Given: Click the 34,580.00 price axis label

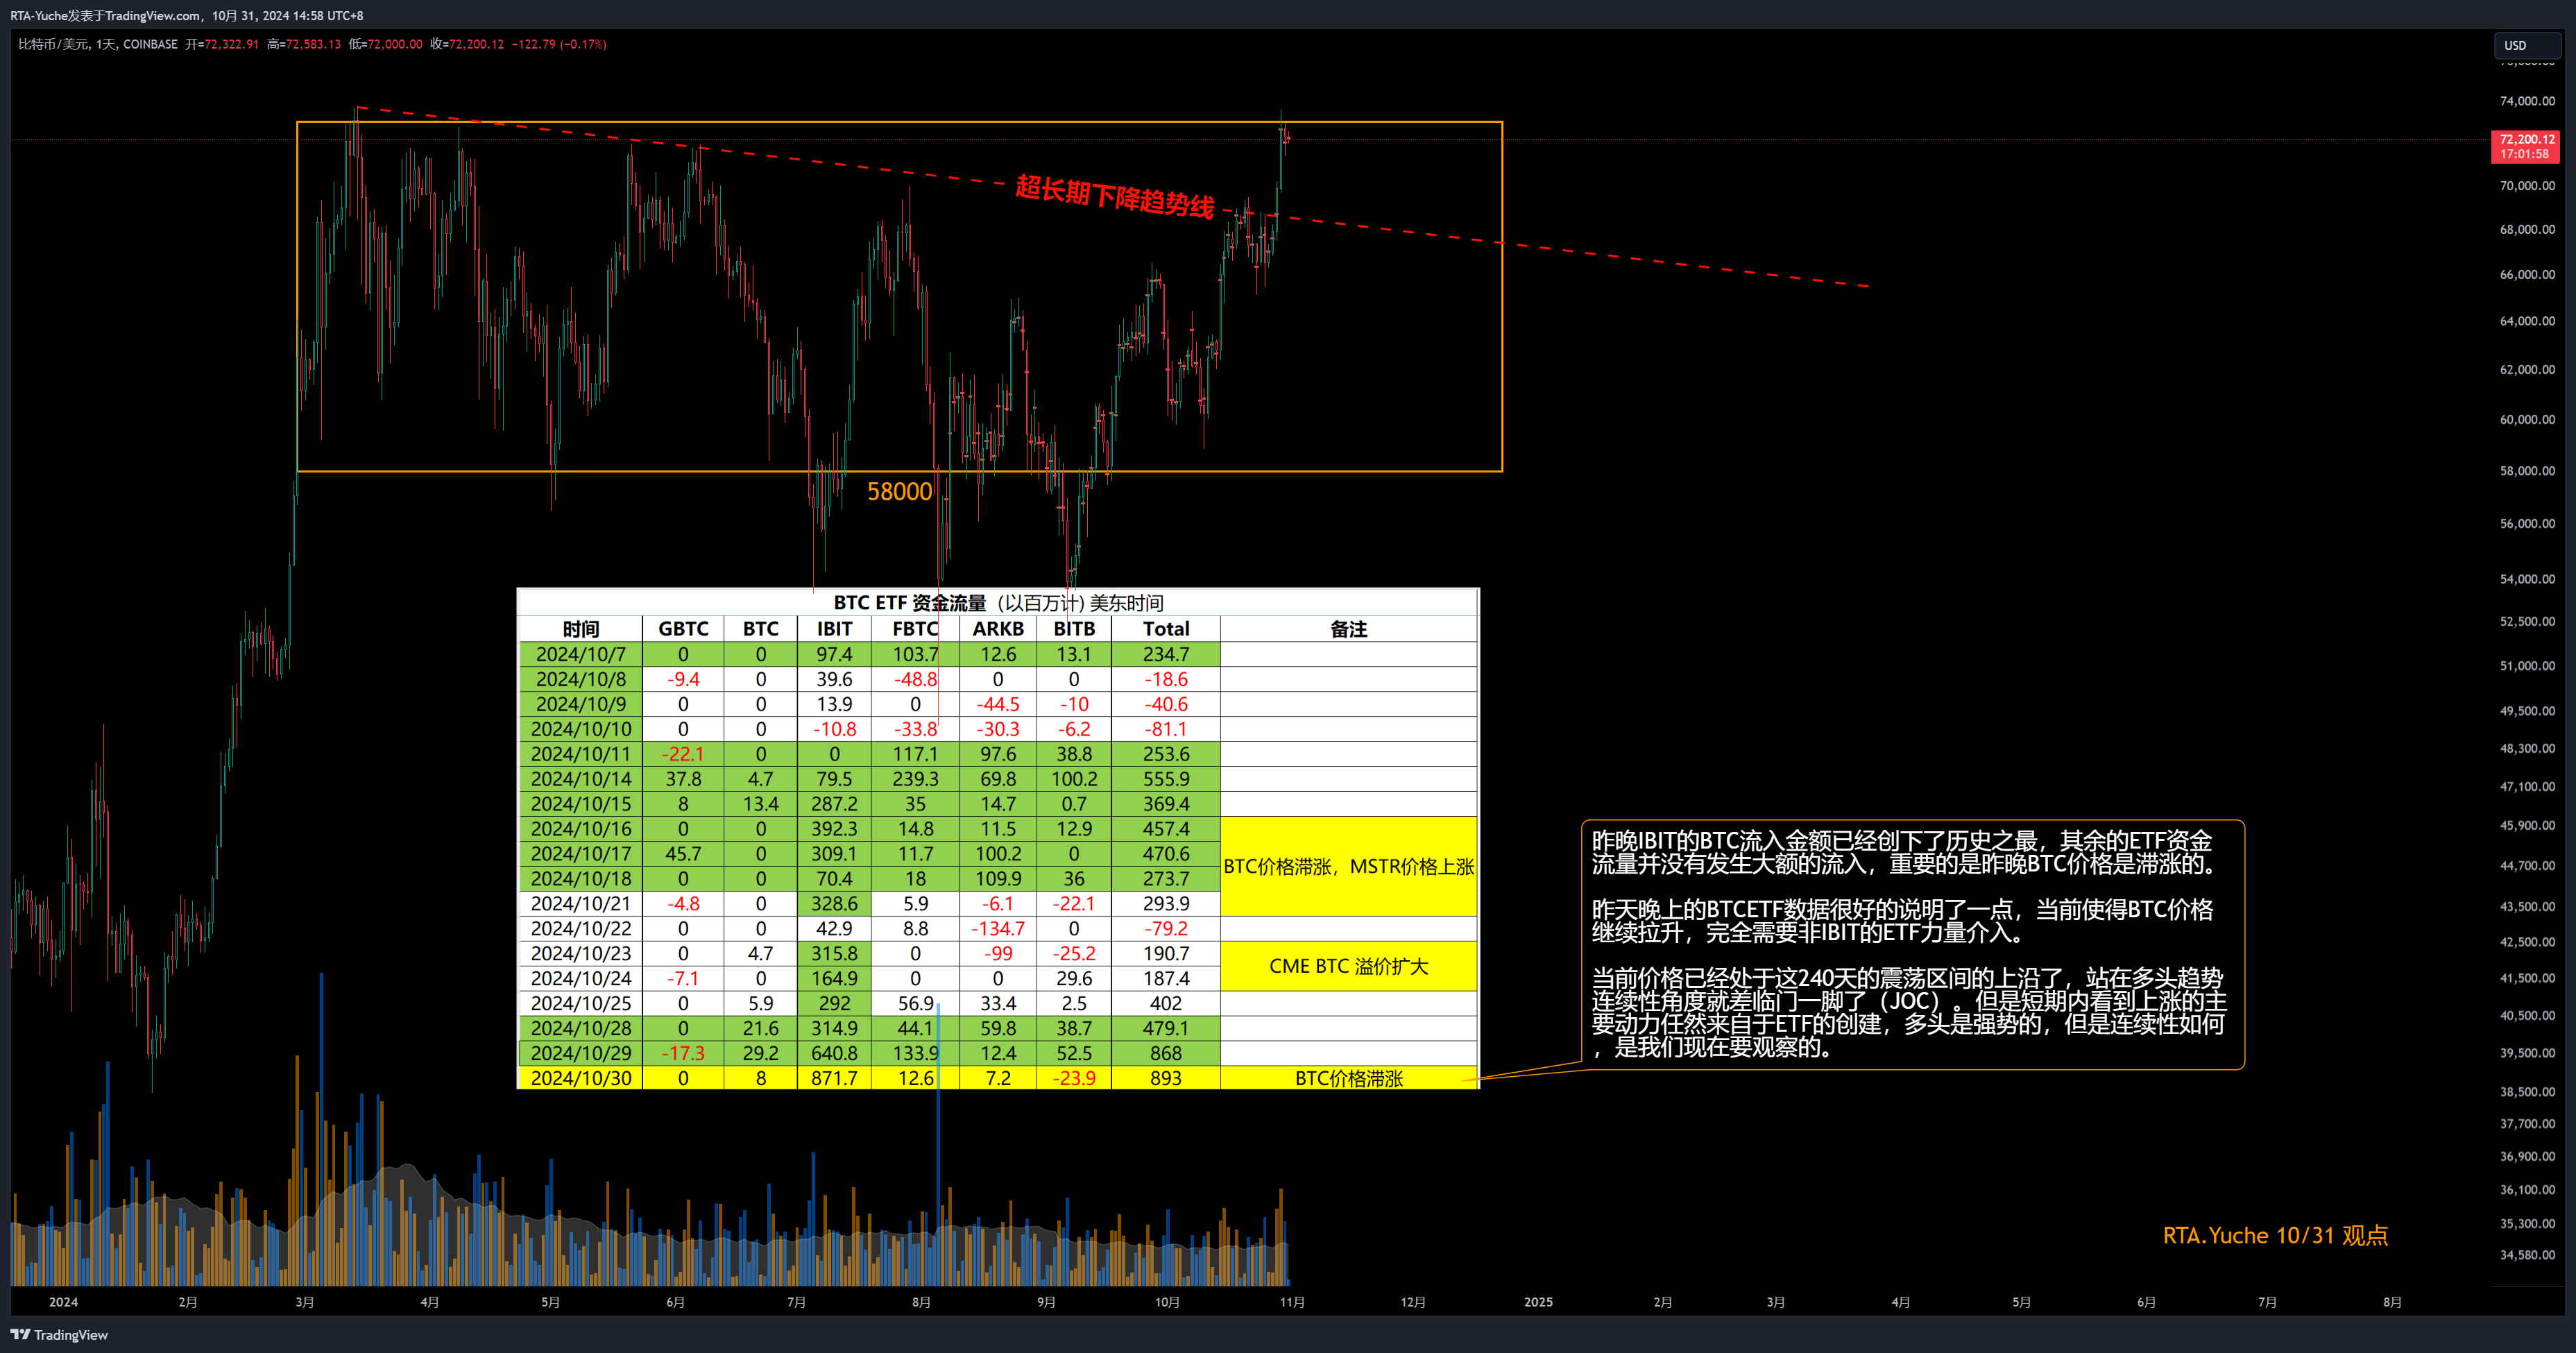Looking at the screenshot, I should (2527, 1254).
